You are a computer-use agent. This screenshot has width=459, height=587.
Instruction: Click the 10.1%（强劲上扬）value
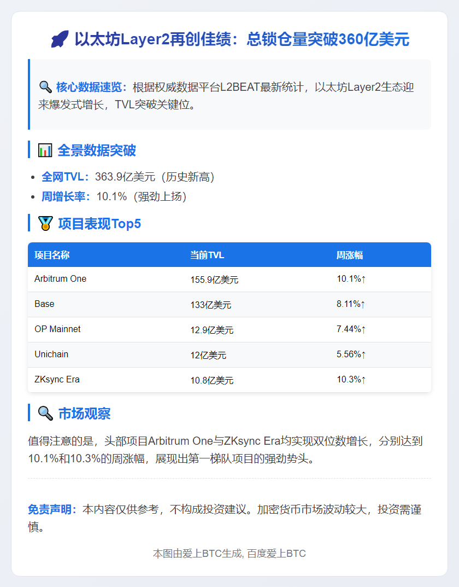(142, 196)
